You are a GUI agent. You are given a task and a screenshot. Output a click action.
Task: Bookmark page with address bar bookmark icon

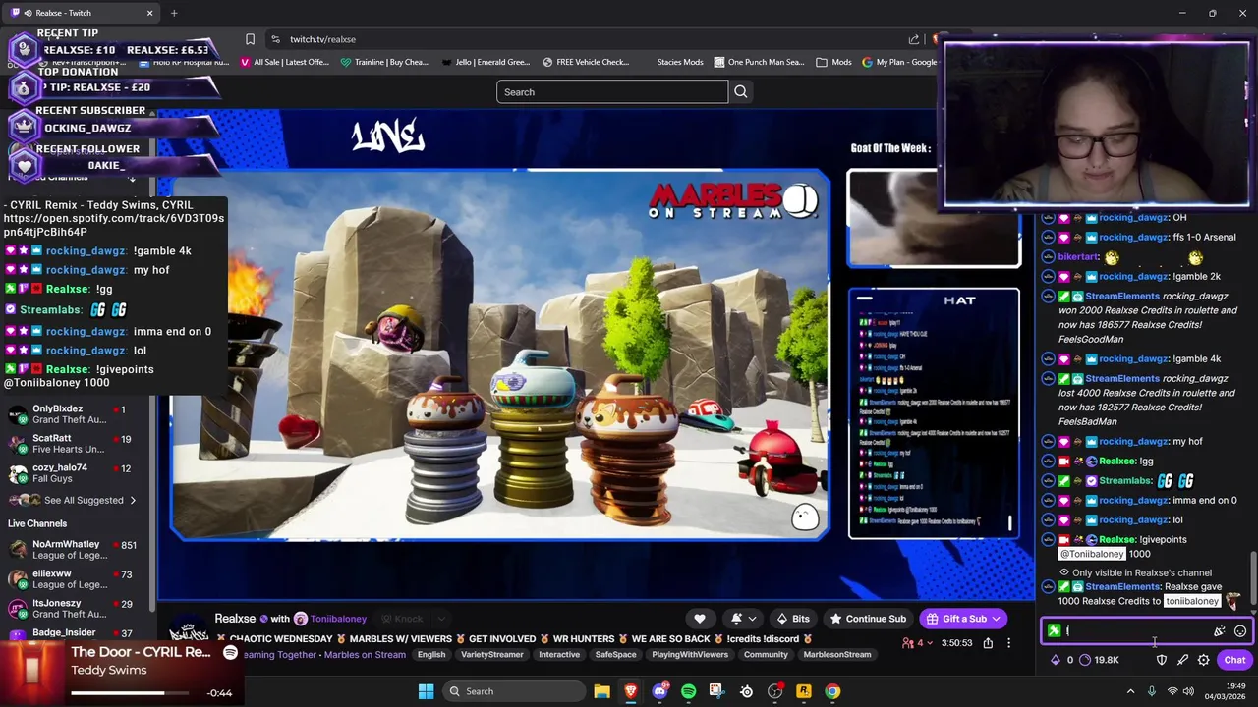pos(250,39)
